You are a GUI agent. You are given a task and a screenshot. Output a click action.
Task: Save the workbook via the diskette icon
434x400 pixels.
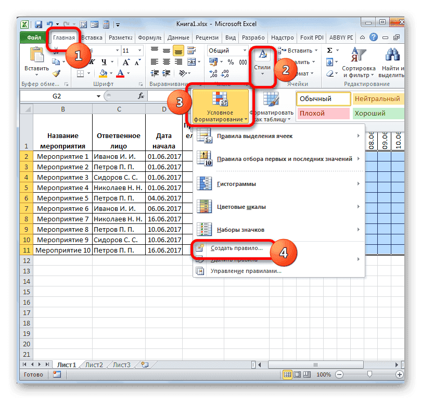click(39, 24)
